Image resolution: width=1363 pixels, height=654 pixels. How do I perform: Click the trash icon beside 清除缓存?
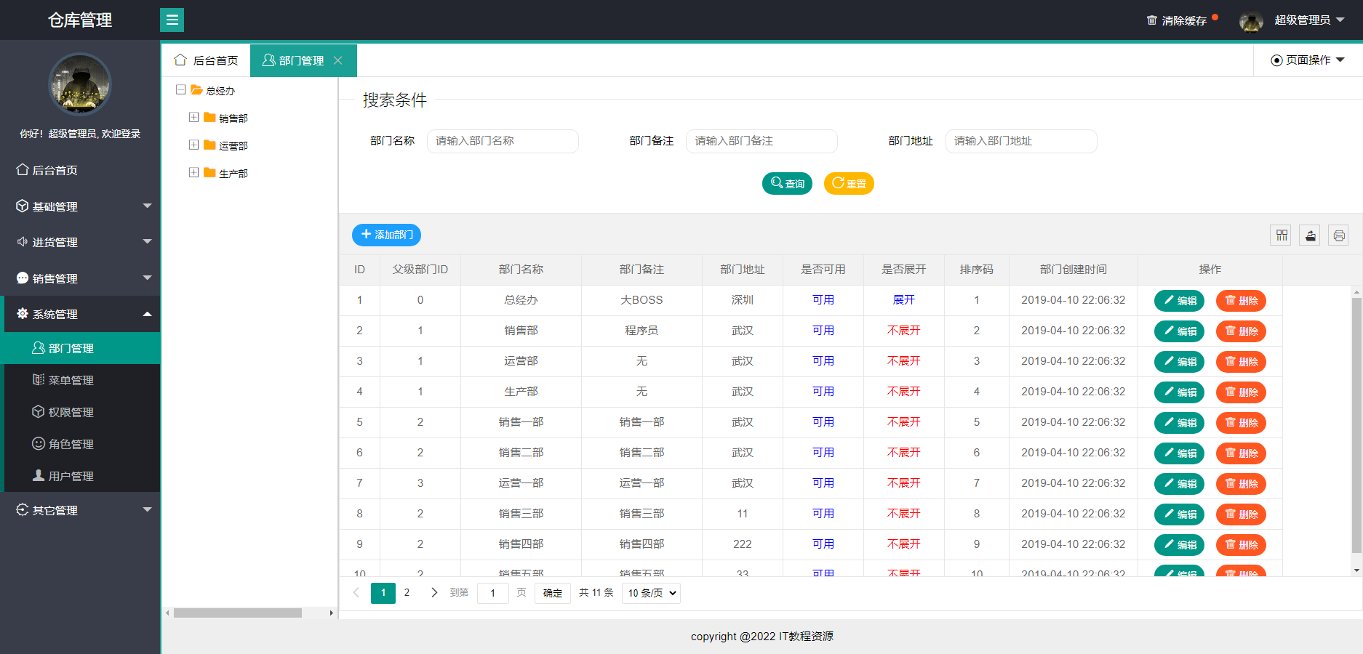[x=1151, y=20]
